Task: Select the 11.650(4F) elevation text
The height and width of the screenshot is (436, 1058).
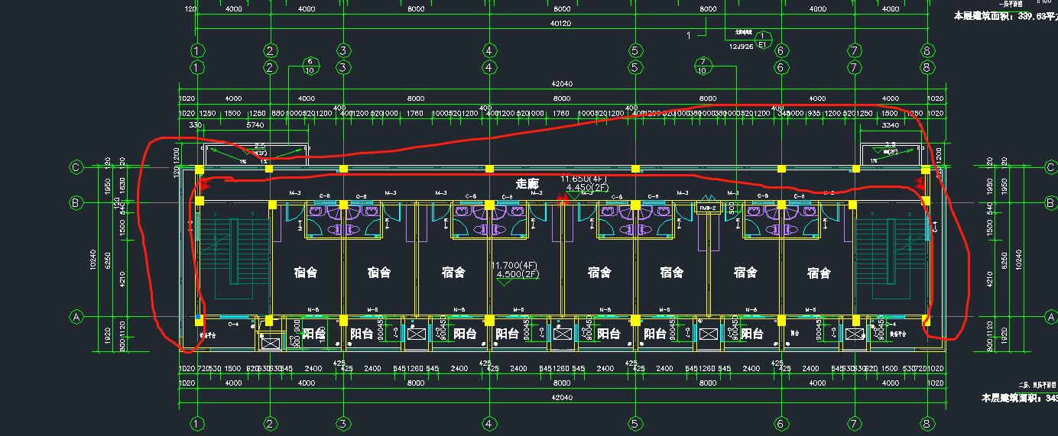Action: click(x=584, y=178)
